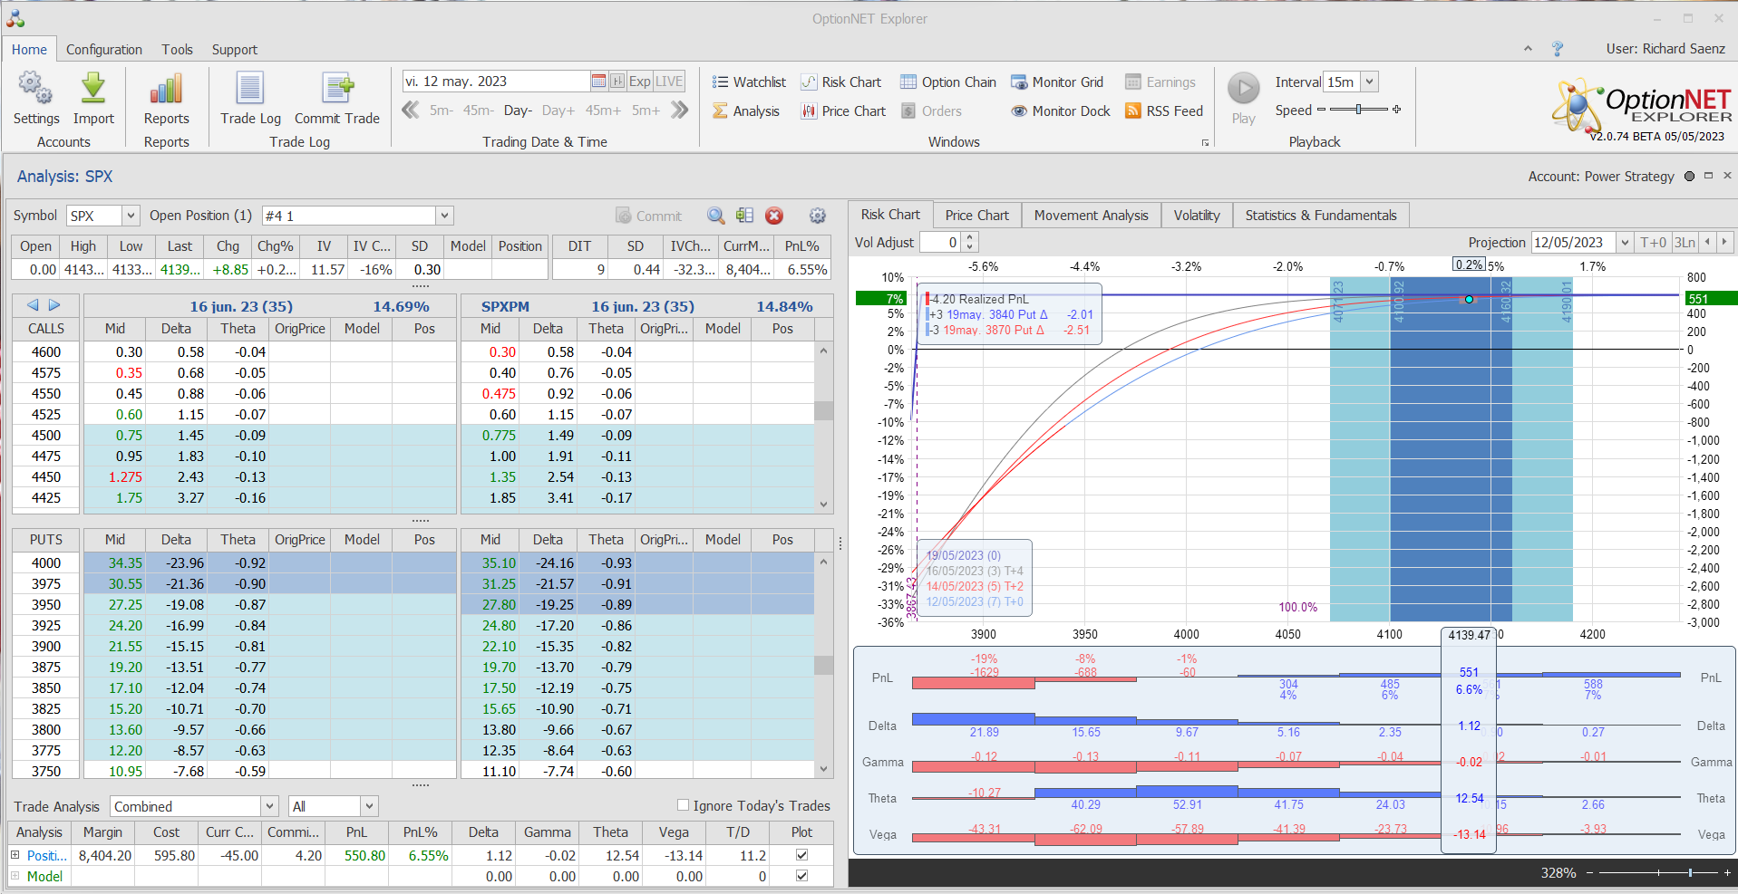Open the Open Position #4 1 dropdown
Screen dimensions: 1738x894
tap(444, 216)
